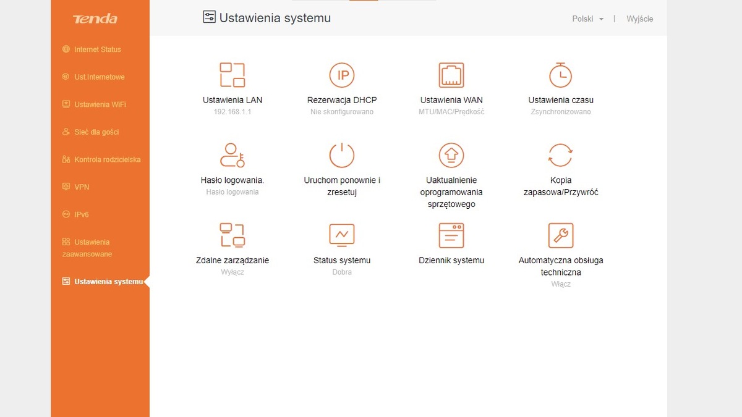Viewport: 742px width, 417px height.
Task: Open the Dziennik systemu log icon
Action: click(451, 235)
